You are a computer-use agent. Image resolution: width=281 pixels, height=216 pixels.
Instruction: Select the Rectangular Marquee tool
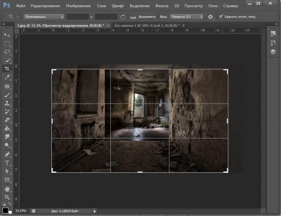7,43
